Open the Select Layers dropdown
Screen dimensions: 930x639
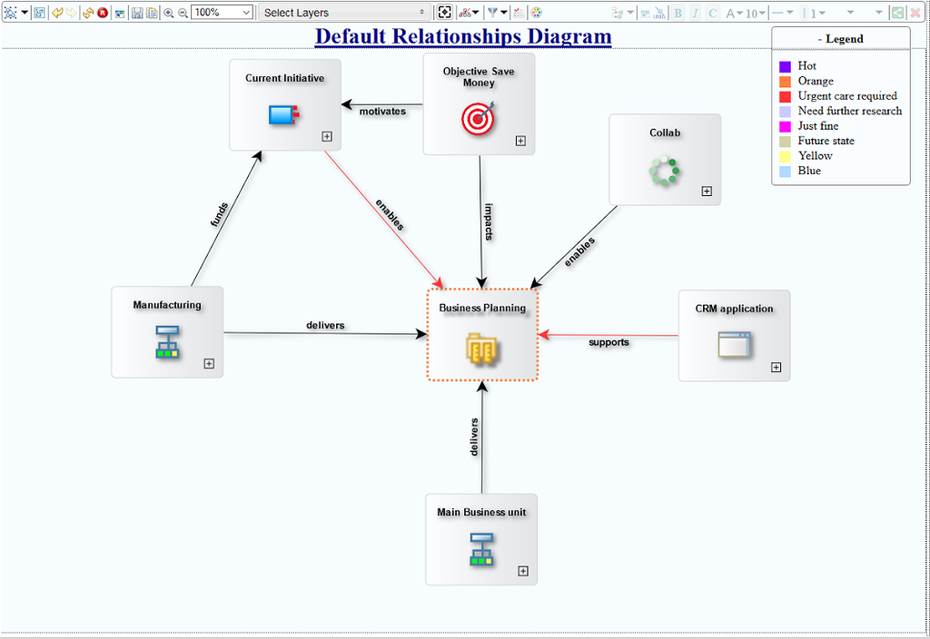point(345,13)
